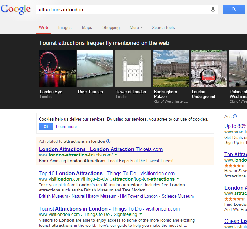Open the 'Cheap Lo' sidebar ad link

click(x=236, y=221)
